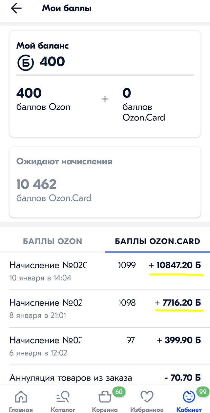Tap the green 99 notifications badge
The height and width of the screenshot is (413, 210).
(202, 391)
